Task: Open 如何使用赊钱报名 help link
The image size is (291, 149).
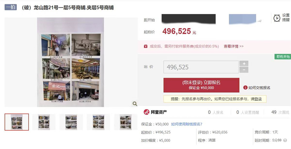Action: [x=187, y=124]
